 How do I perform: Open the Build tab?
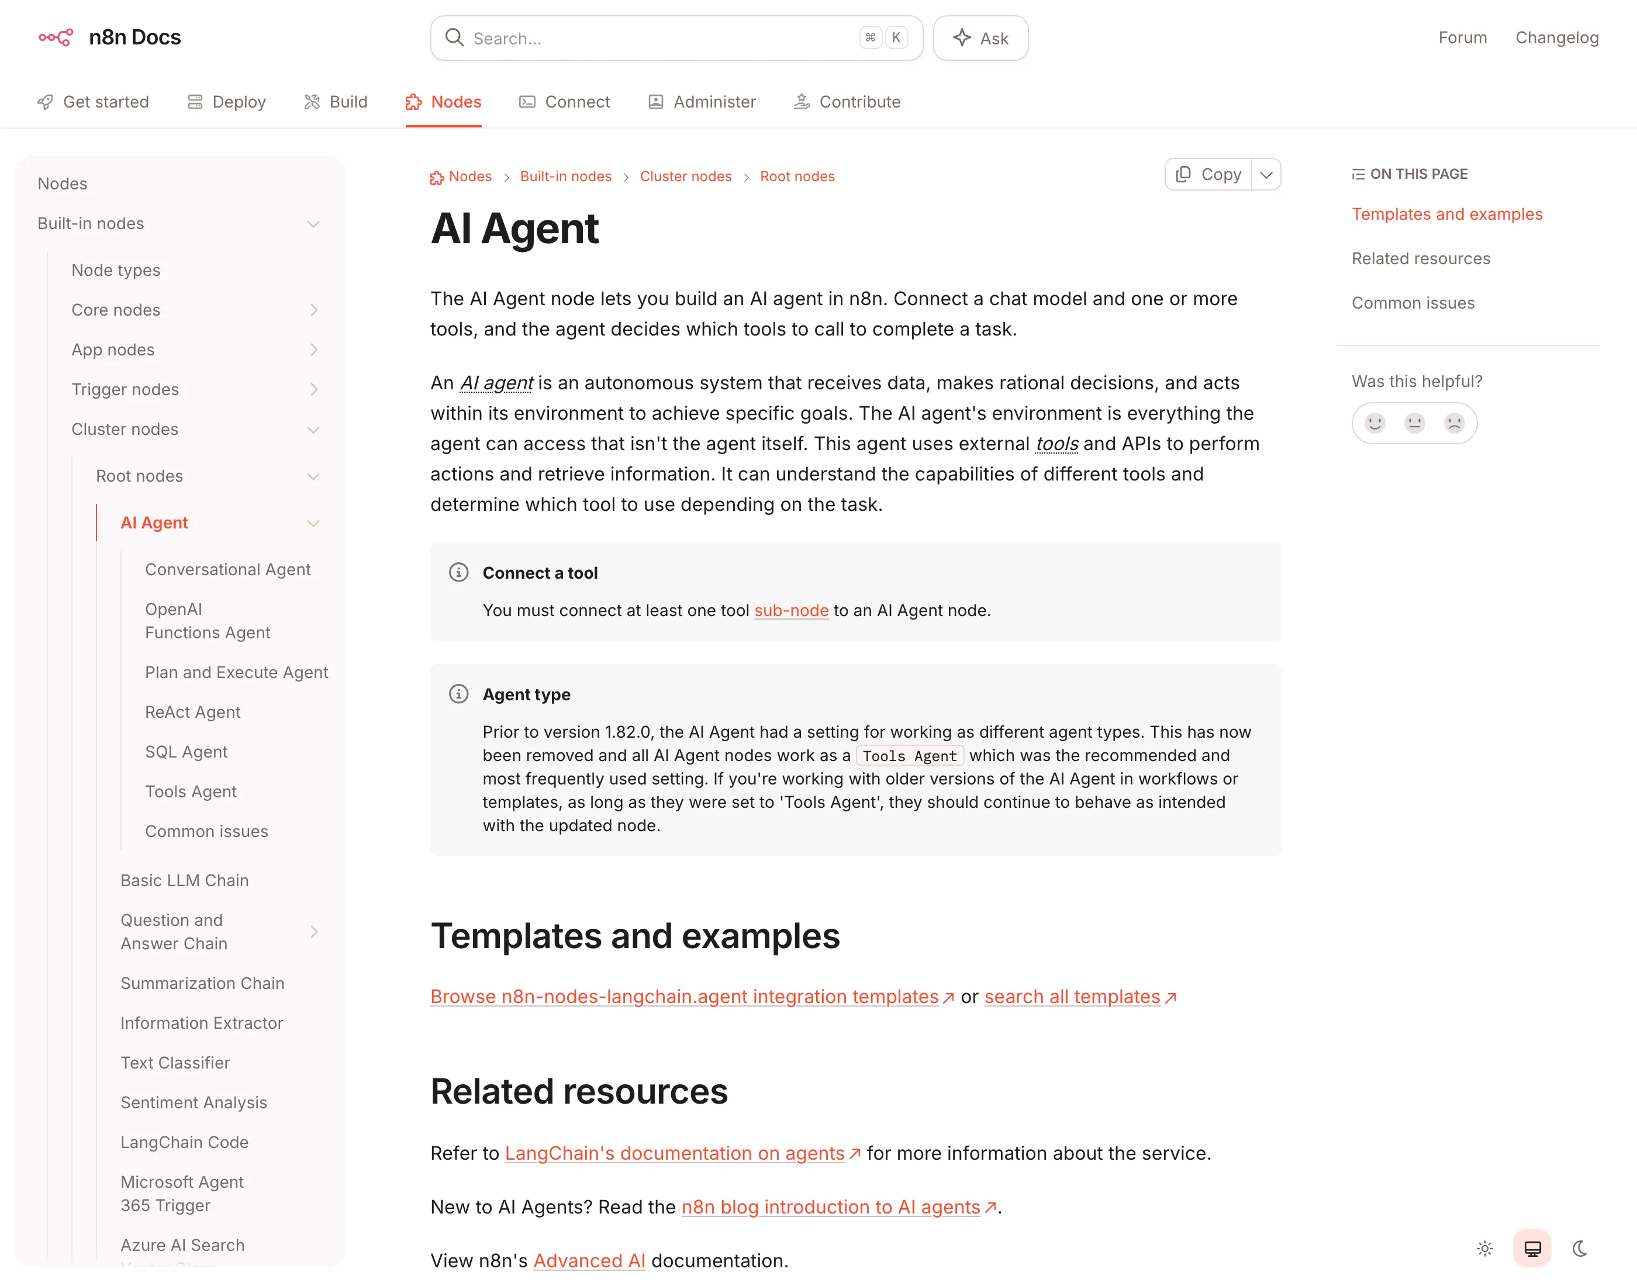point(336,102)
